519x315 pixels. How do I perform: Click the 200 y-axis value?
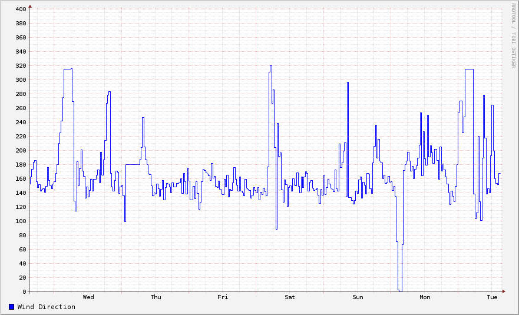click(x=21, y=151)
